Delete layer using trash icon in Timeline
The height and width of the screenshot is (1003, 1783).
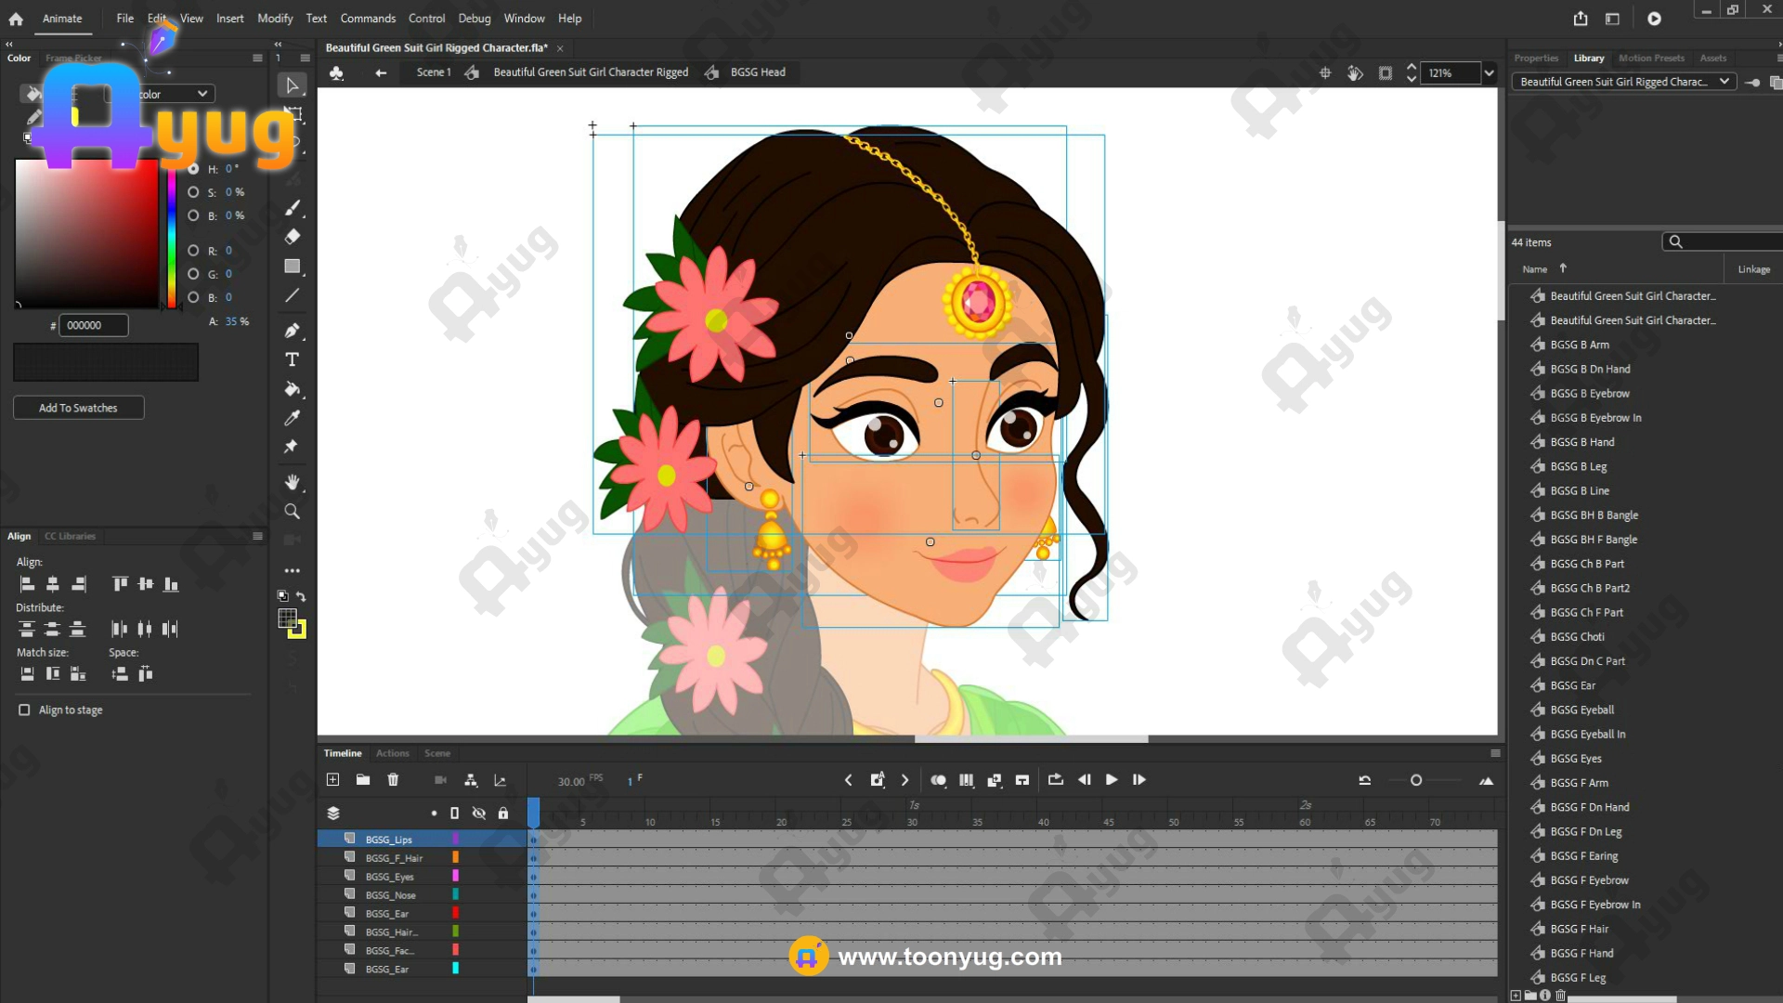pyautogui.click(x=393, y=780)
